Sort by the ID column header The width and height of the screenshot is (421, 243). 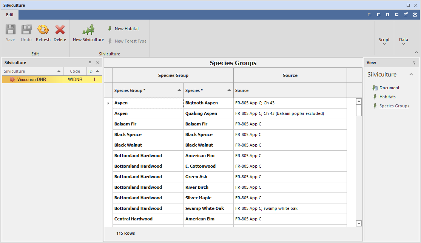point(94,71)
